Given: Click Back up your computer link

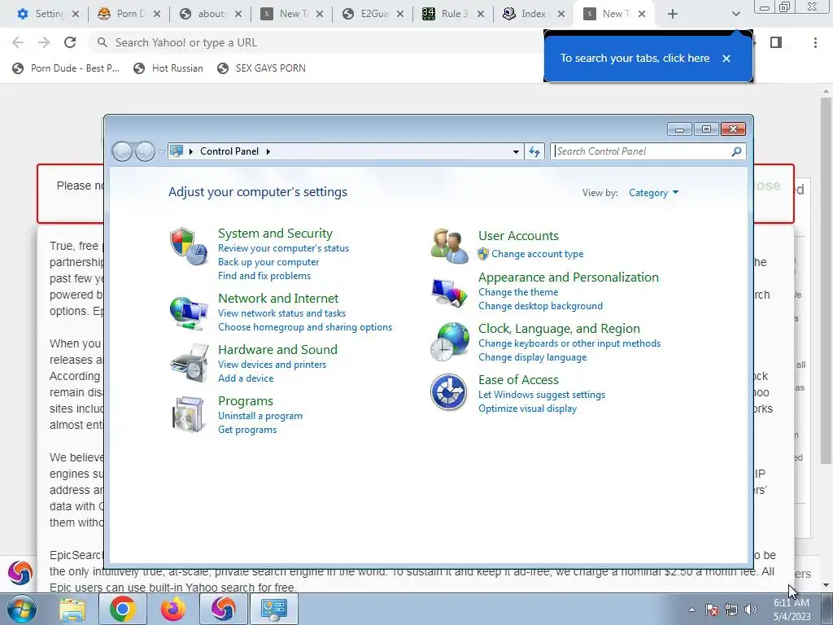Looking at the screenshot, I should (x=268, y=262).
